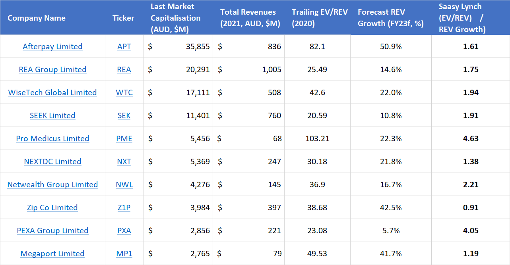This screenshot has height=265, width=510.
Task: Click the Zip Co Limited link
Action: 52,207
